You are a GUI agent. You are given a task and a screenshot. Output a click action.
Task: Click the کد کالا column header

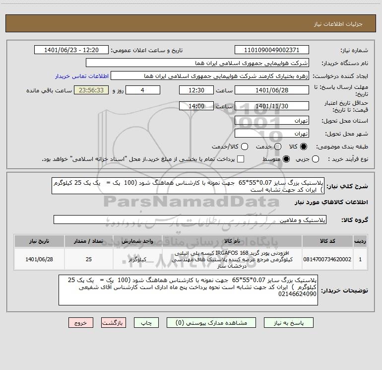click(327, 241)
